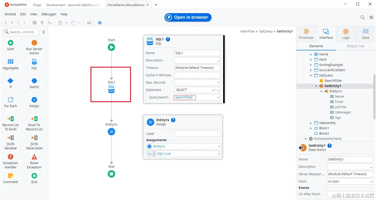This screenshot has height=200, width=376.
Task: Choose the End tool in the toolbox
Action: (34, 178)
